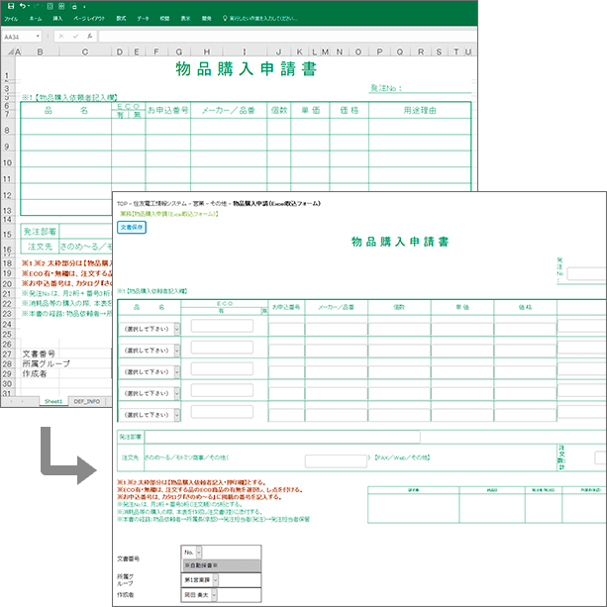Click the 注文先 その他 text box
Image resolution: width=607 pixels, height=607 pixels.
coord(336,461)
